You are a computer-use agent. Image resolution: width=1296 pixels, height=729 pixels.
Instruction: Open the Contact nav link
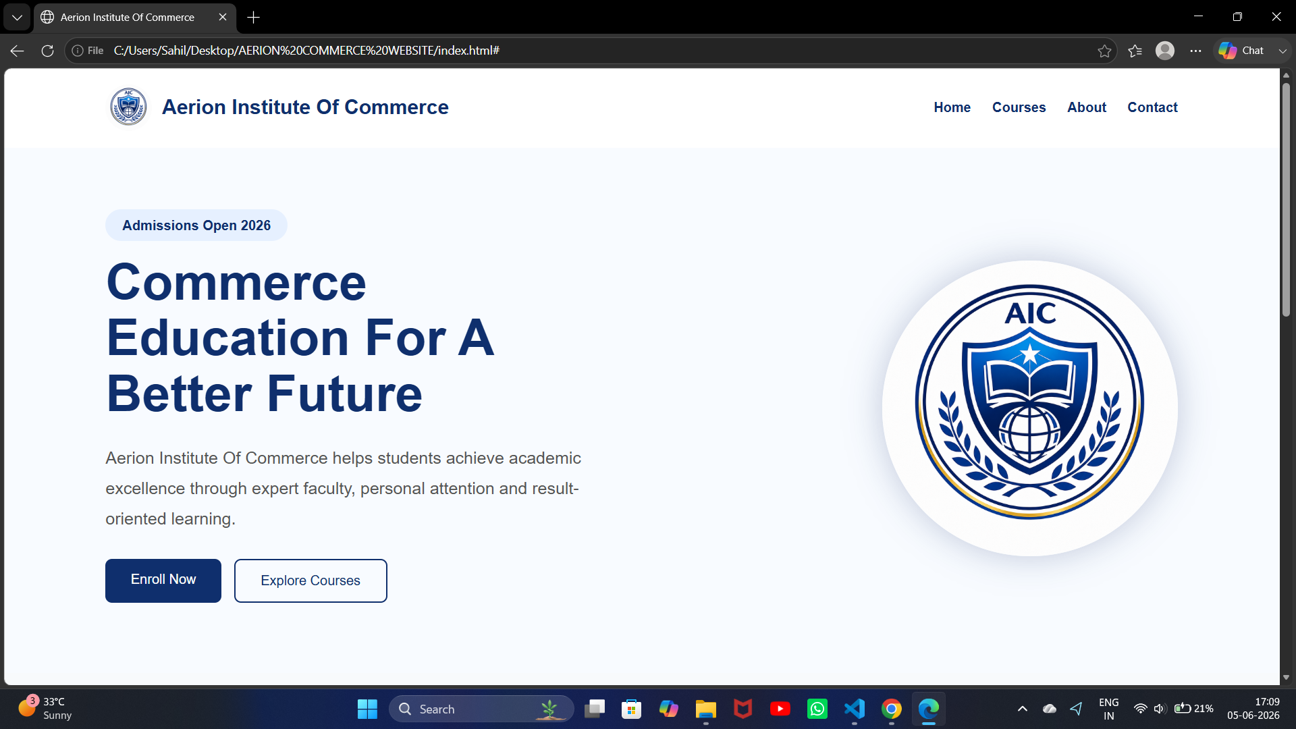coord(1152,107)
